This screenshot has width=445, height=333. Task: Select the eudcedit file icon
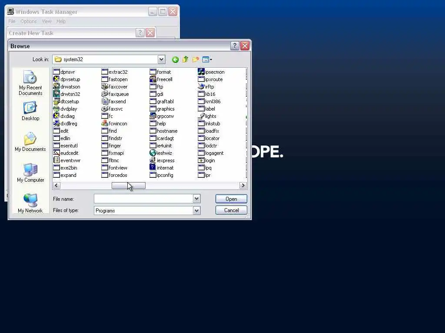[56, 153]
